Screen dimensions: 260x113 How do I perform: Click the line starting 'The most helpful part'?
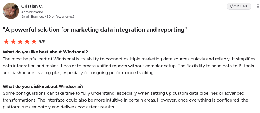[129, 59]
